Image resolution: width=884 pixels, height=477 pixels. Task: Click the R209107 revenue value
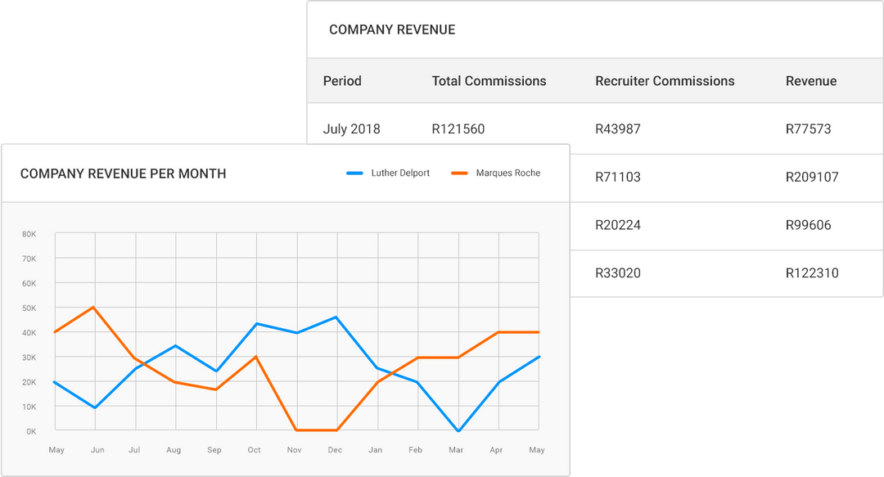810,177
